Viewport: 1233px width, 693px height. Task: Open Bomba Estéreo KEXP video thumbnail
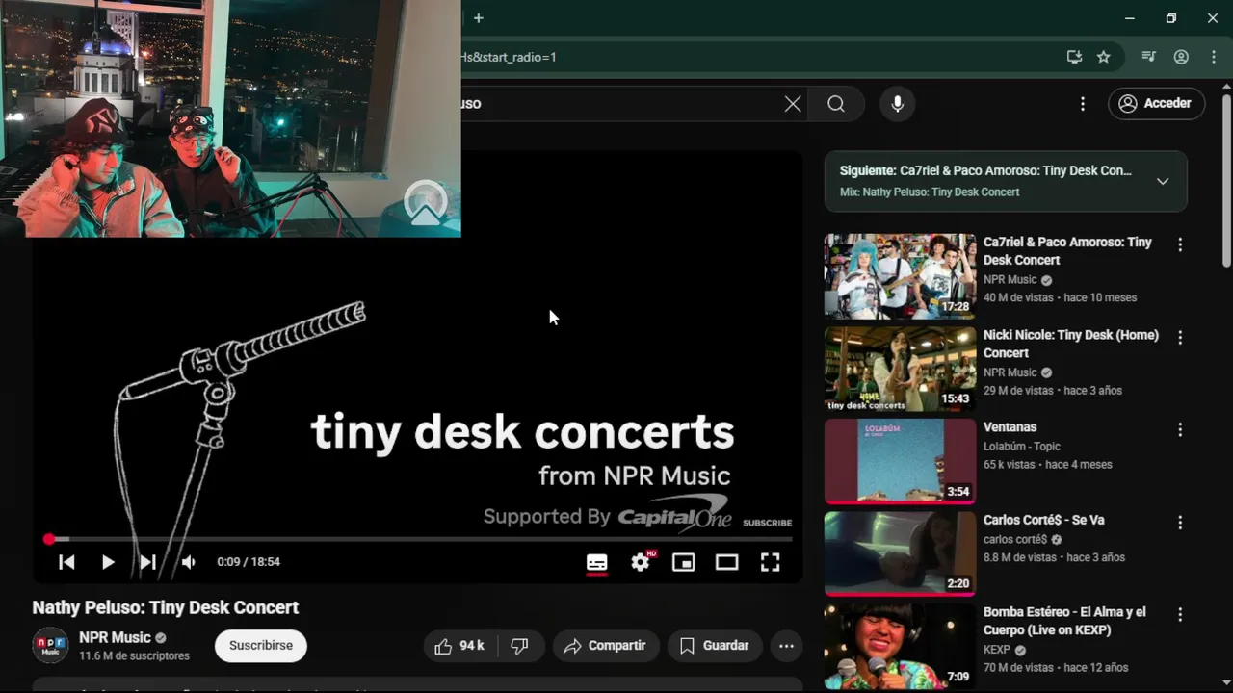click(900, 646)
